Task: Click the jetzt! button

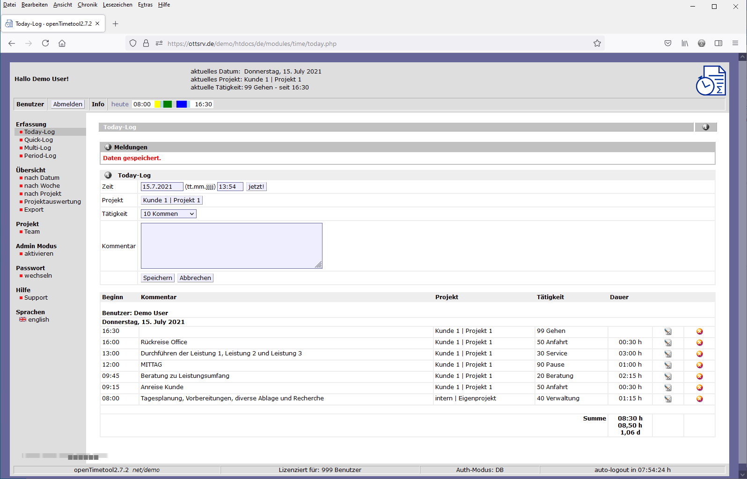Action: click(256, 187)
